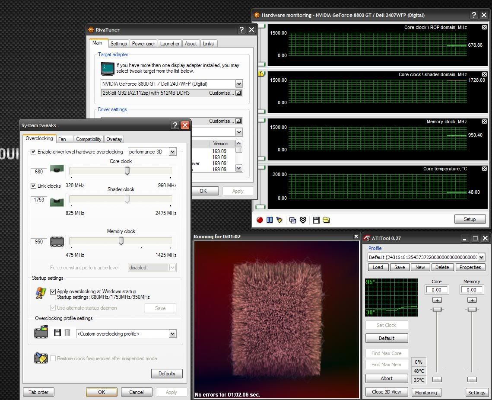Disable Apply overclocking at Windows startup
This screenshot has height=400, width=492.
[x=53, y=291]
